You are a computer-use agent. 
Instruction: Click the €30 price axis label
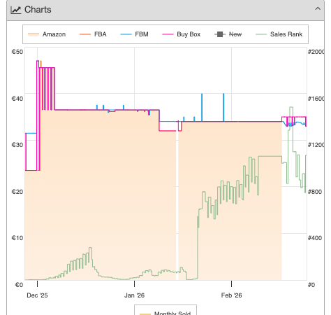(x=17, y=145)
